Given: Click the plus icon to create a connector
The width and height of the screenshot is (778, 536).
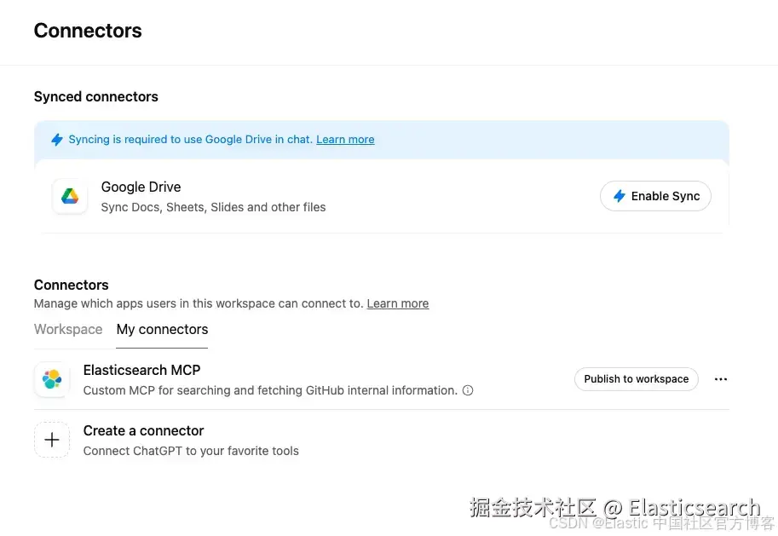Looking at the screenshot, I should pos(52,440).
